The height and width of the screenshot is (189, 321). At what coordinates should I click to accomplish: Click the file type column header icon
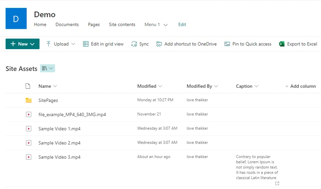point(28,86)
